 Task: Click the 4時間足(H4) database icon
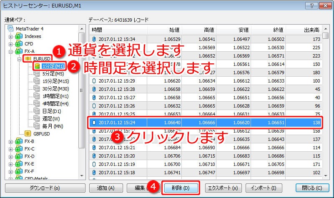[x=37, y=104]
